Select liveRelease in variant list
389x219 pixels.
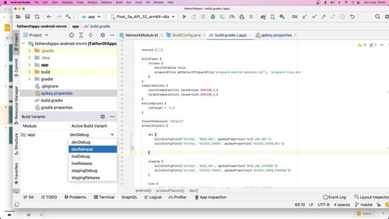click(92, 164)
